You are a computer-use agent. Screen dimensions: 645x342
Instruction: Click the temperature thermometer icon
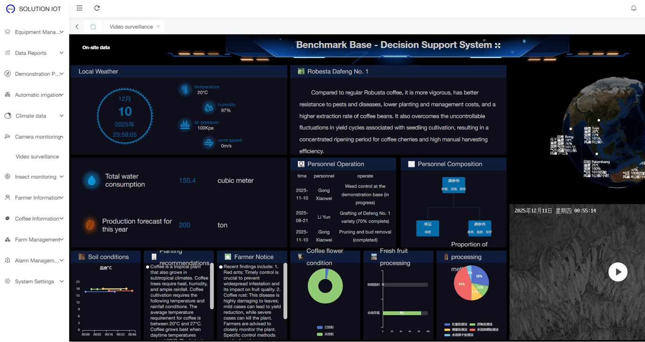[185, 89]
